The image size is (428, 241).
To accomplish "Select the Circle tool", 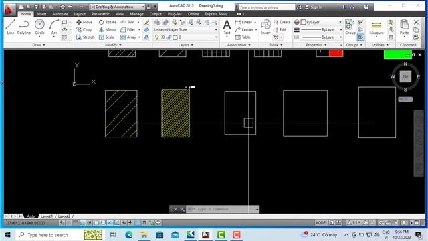I will (x=39, y=27).
